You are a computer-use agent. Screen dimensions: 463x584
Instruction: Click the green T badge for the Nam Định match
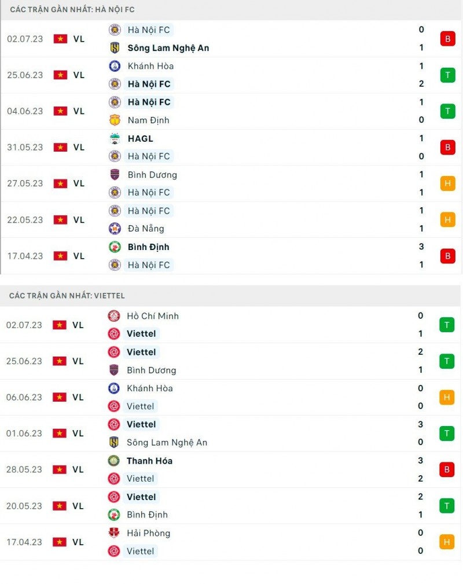(x=447, y=111)
